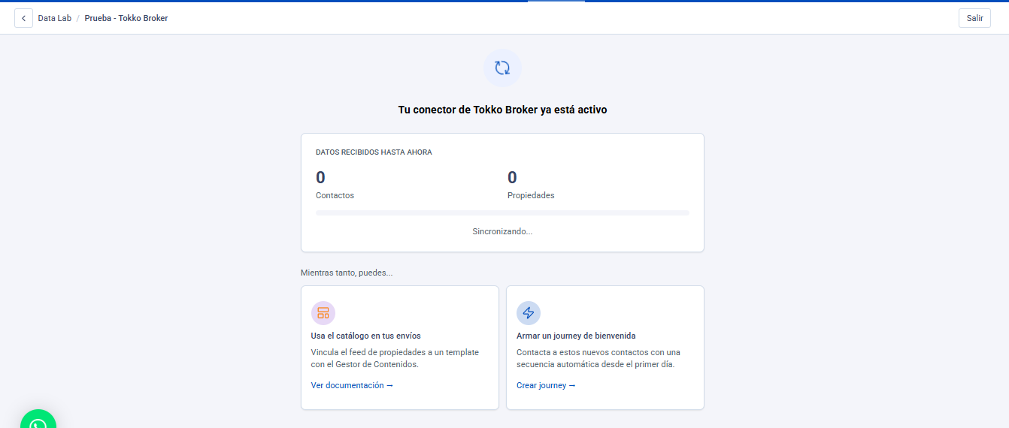The width and height of the screenshot is (1009, 428).
Task: Click the secuencia automática description text
Action: (598, 358)
